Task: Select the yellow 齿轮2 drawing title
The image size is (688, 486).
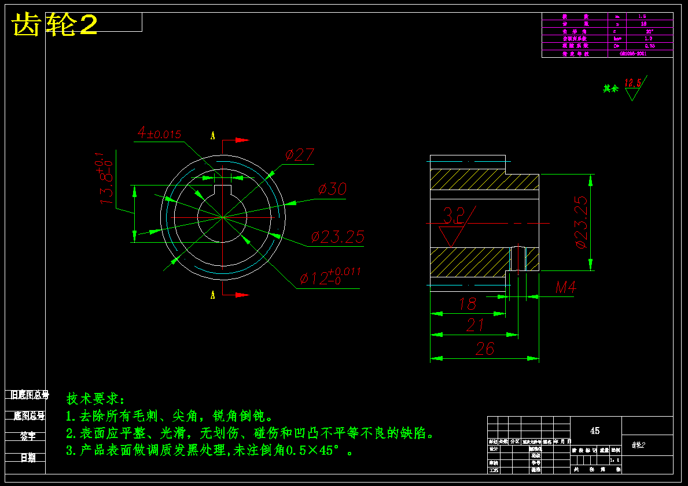Action: pyautogui.click(x=54, y=24)
